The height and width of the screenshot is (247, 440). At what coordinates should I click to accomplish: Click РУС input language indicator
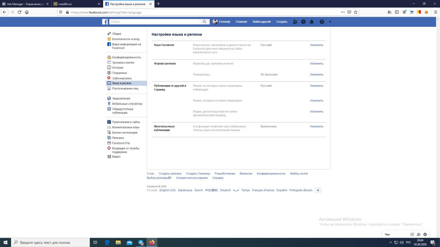point(408,243)
